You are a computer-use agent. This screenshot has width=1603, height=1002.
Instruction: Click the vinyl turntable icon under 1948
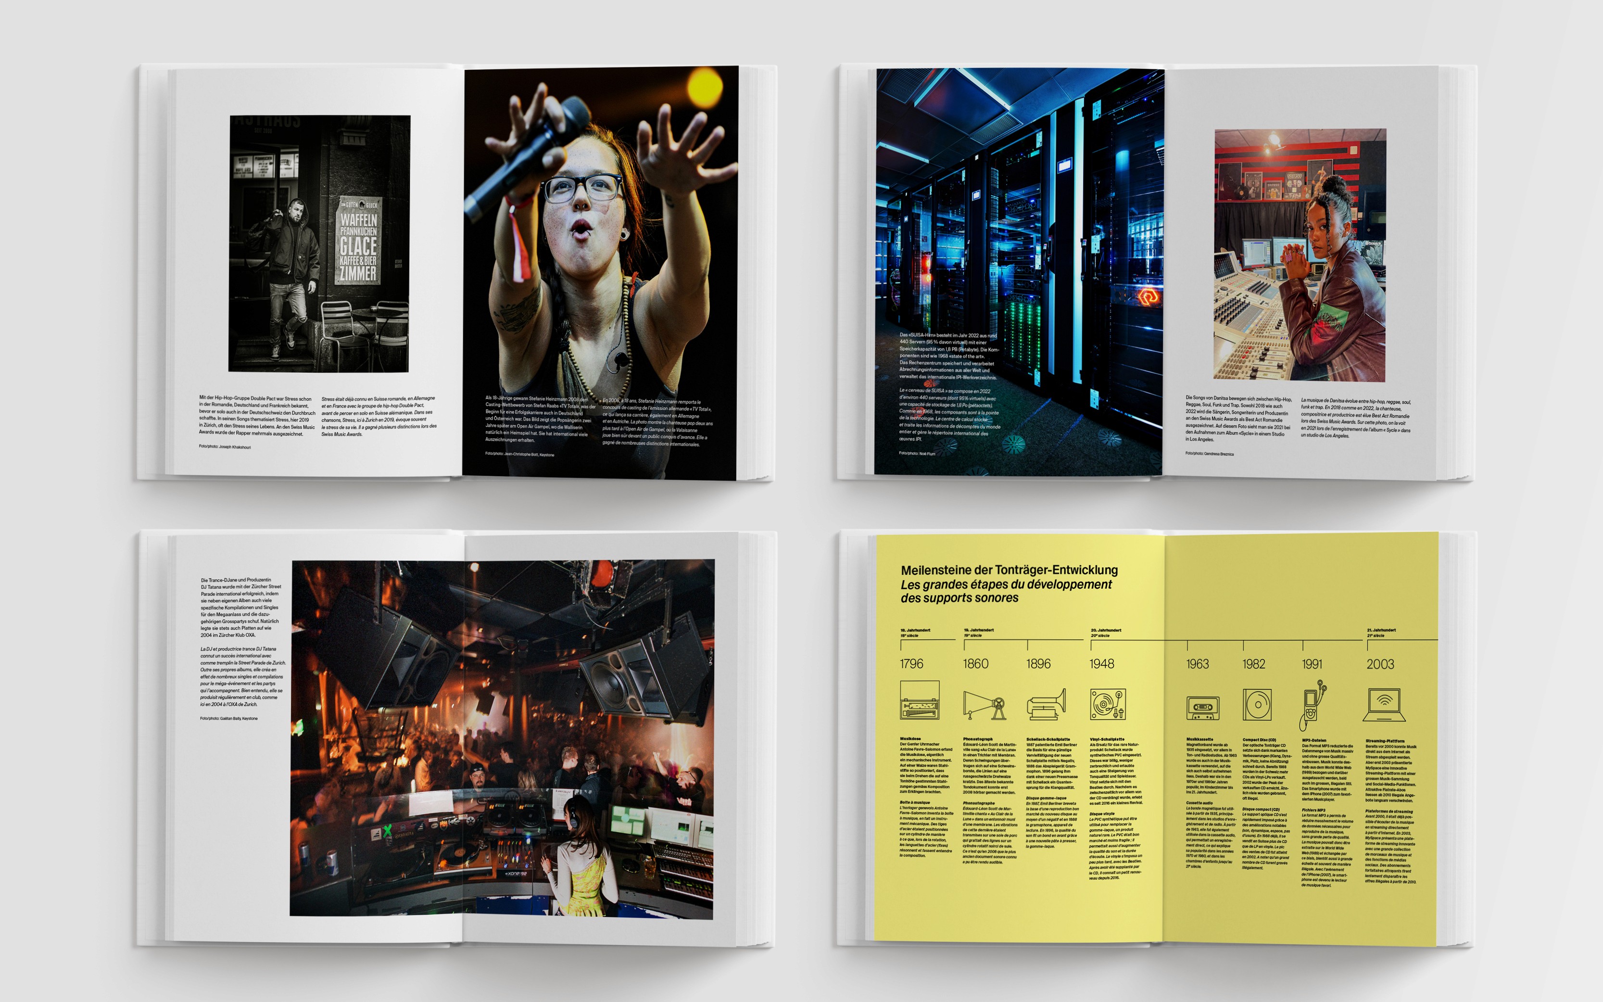[1108, 704]
